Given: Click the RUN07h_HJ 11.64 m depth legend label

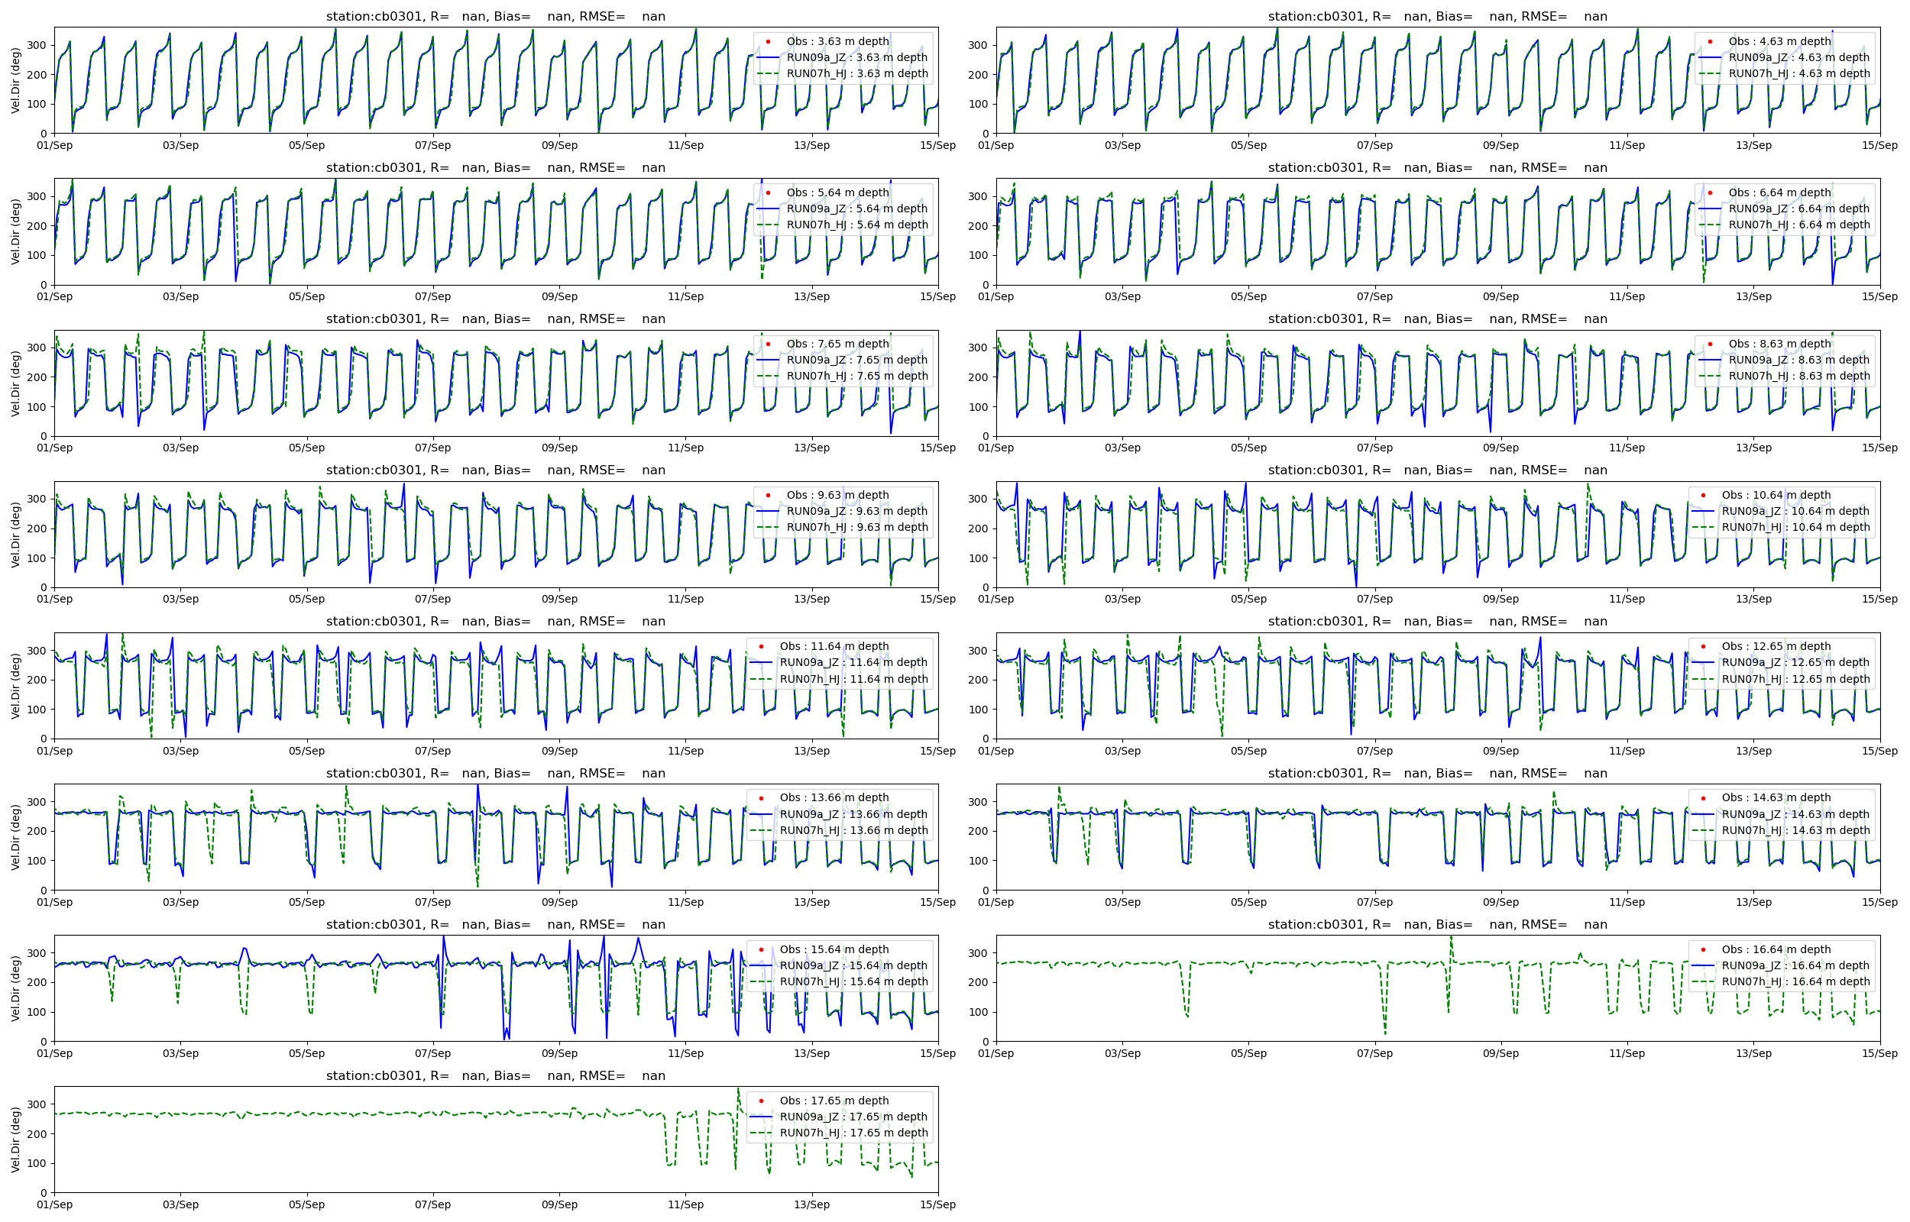Looking at the screenshot, I should 853,679.
